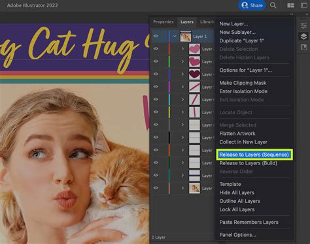This screenshot has width=310, height=244.
Task: Toggle visibility of the yellow-bar sublayer
Action: 156,112
